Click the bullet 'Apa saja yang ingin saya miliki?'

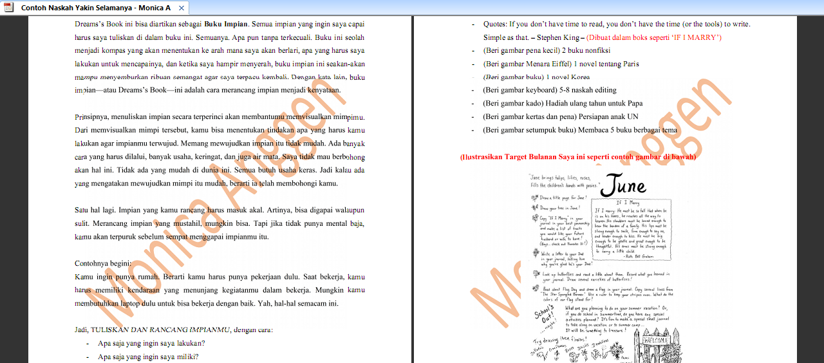click(148, 357)
